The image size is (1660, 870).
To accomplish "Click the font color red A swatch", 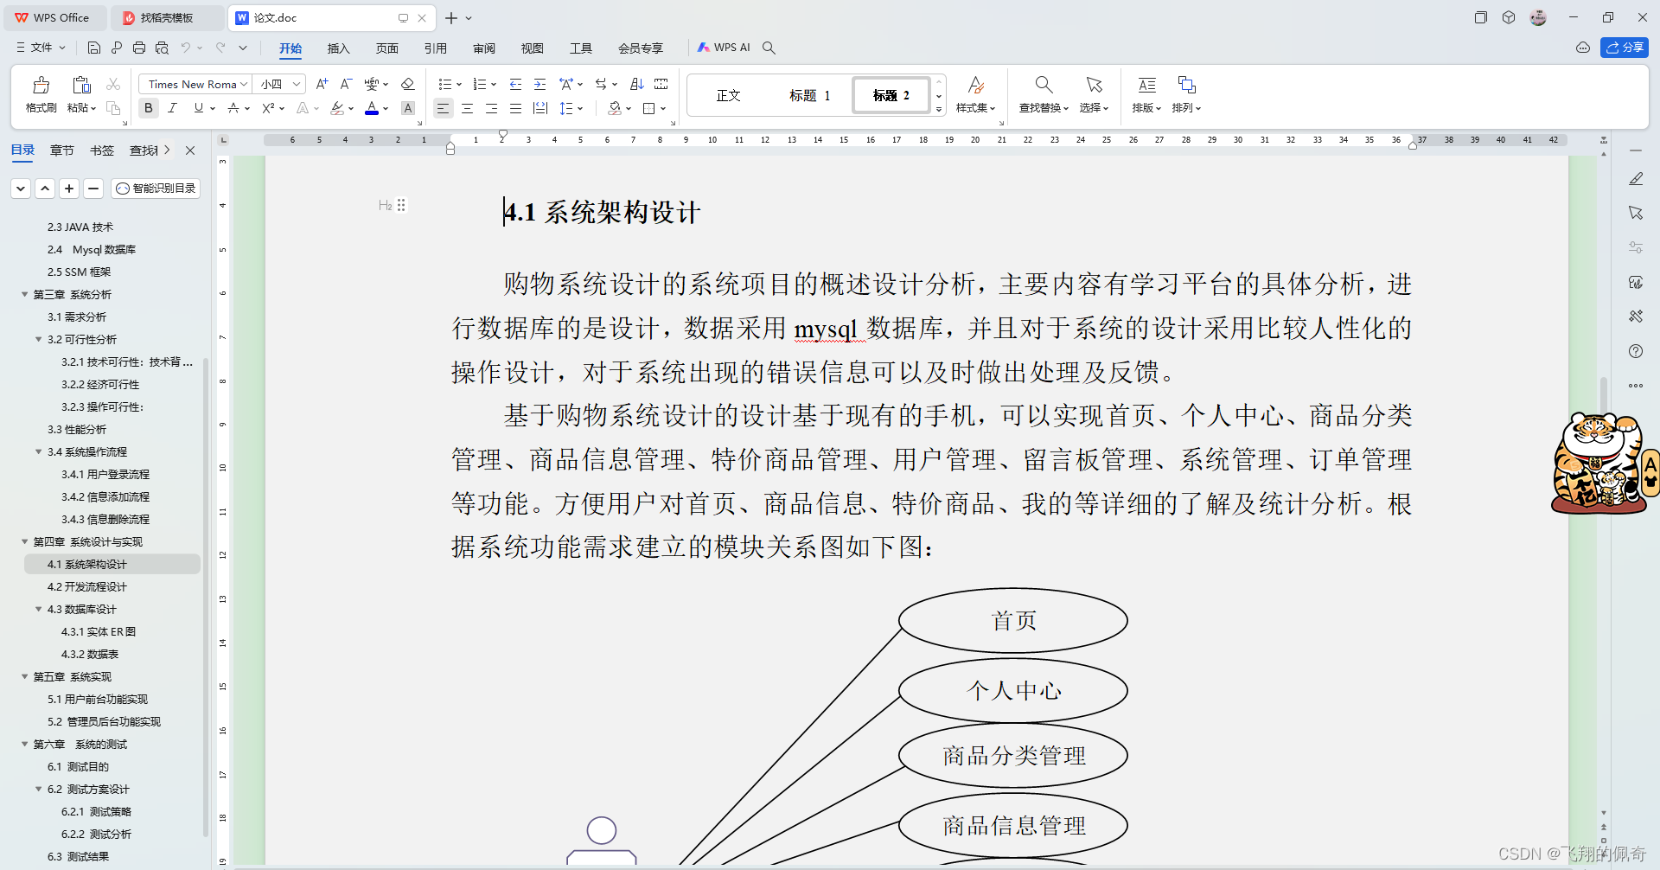I will coord(372,108).
